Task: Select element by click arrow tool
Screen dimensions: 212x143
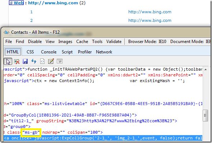Action: (x=8, y=61)
